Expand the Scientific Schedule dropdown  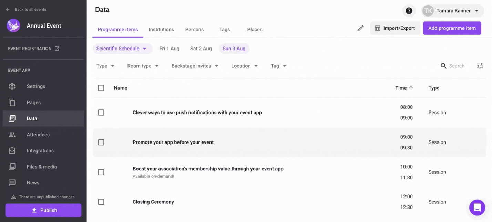(x=122, y=49)
